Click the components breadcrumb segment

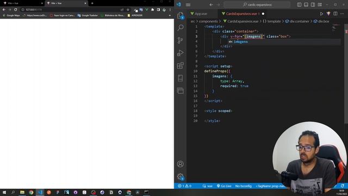tap(208, 21)
